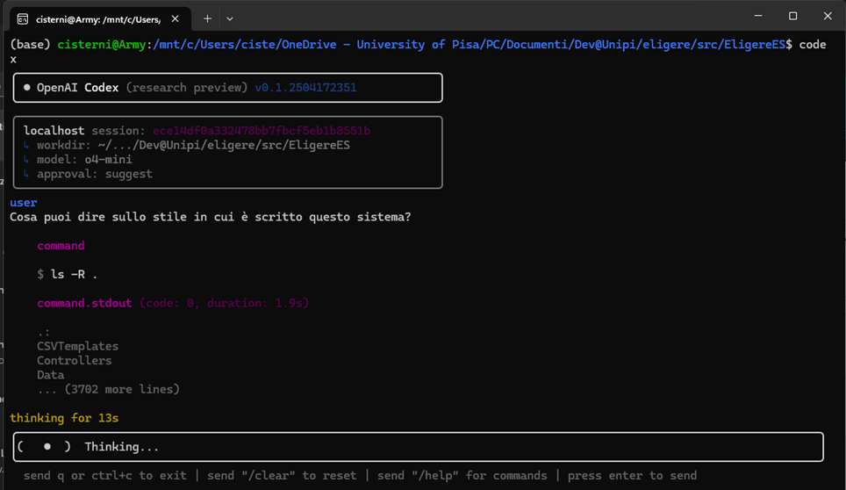The image size is (846, 490).
Task: Click into the Thinking... prompt input box
Action: [418, 447]
